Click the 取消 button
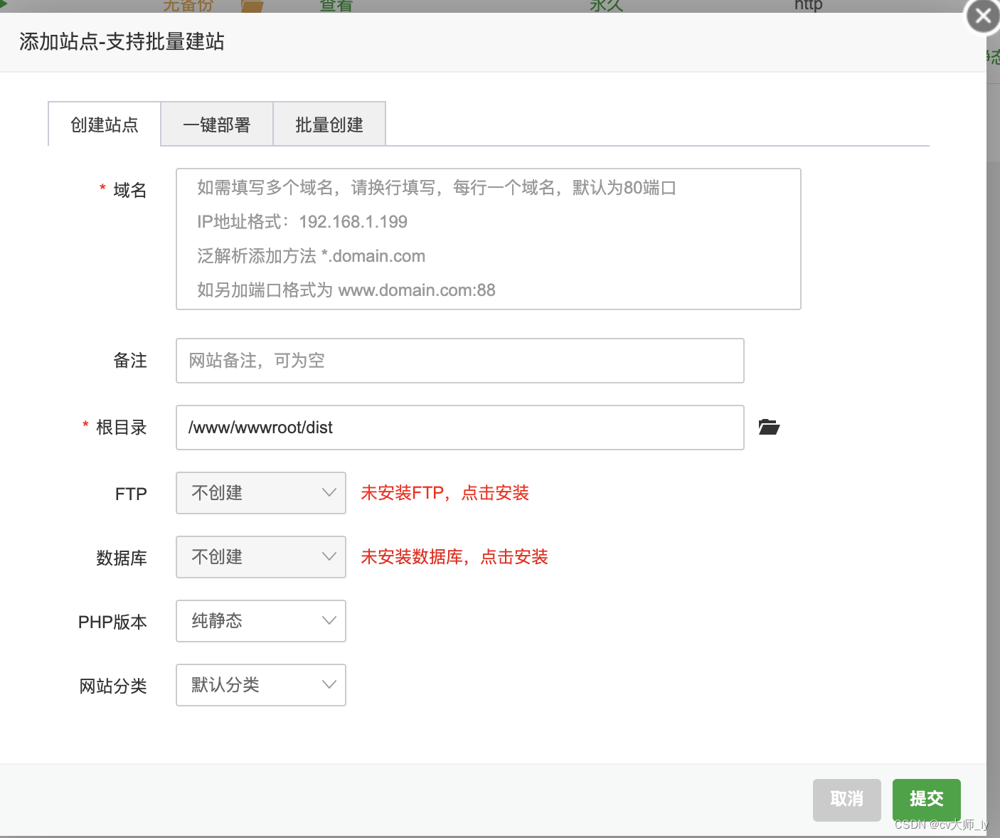This screenshot has width=1000, height=838. (x=847, y=800)
